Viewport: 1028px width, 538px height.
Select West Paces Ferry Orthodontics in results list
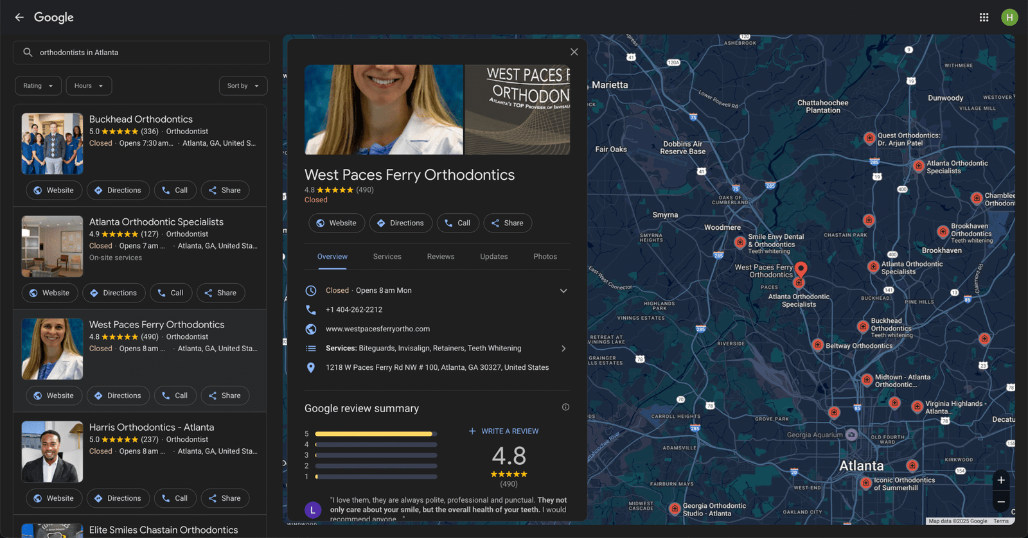click(x=157, y=325)
